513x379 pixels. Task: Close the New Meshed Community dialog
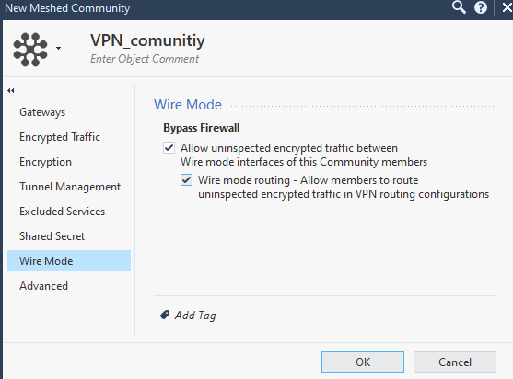tap(507, 7)
